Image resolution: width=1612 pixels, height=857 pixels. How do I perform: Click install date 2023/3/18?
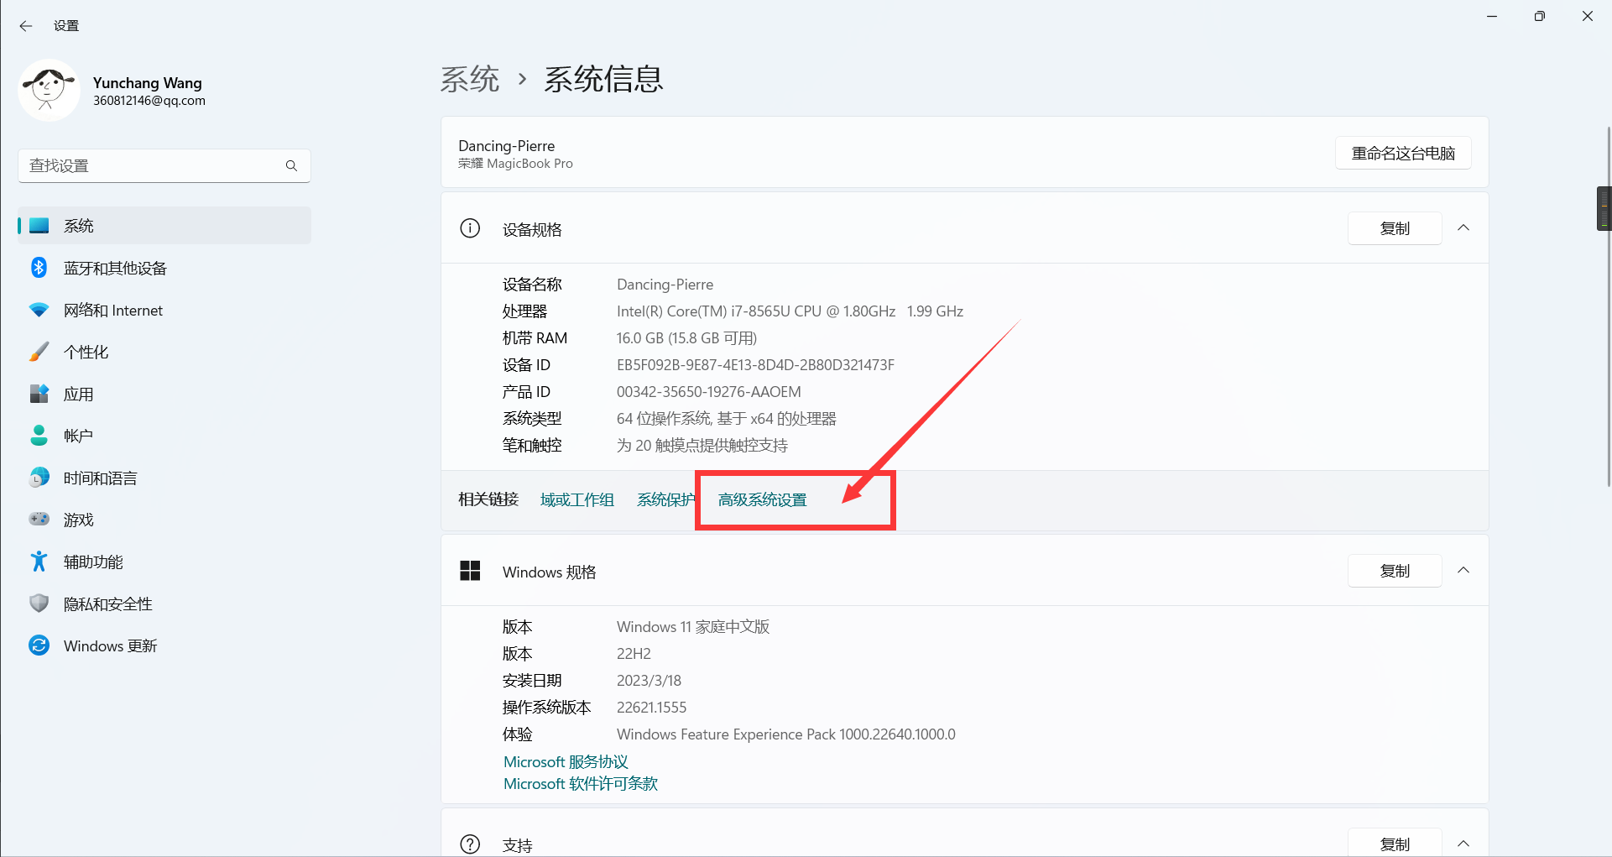coord(649,681)
